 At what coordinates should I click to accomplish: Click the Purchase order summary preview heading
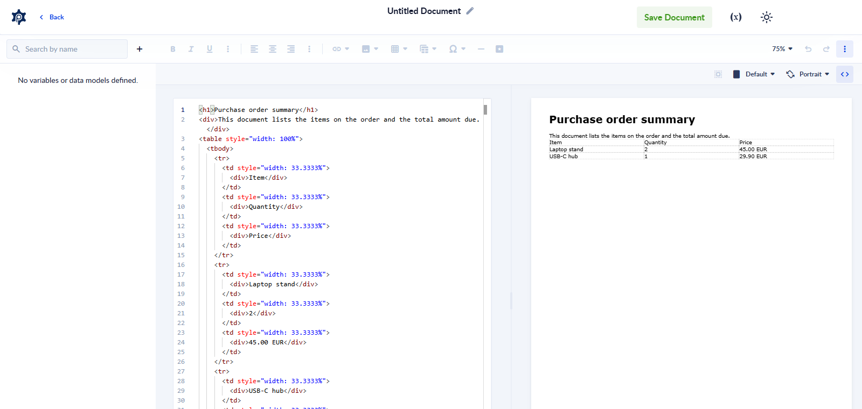[622, 119]
